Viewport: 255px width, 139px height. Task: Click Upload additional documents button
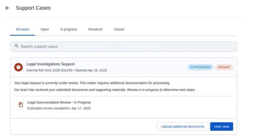click(183, 127)
